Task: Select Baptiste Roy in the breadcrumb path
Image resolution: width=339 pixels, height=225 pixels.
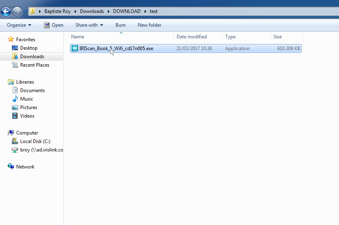Action: pos(57,11)
